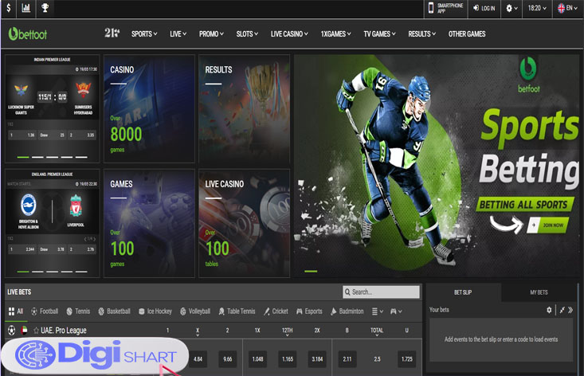Select Draw odds 3.78 for Brighton match
Screen dimensions: 584x376
52,249
